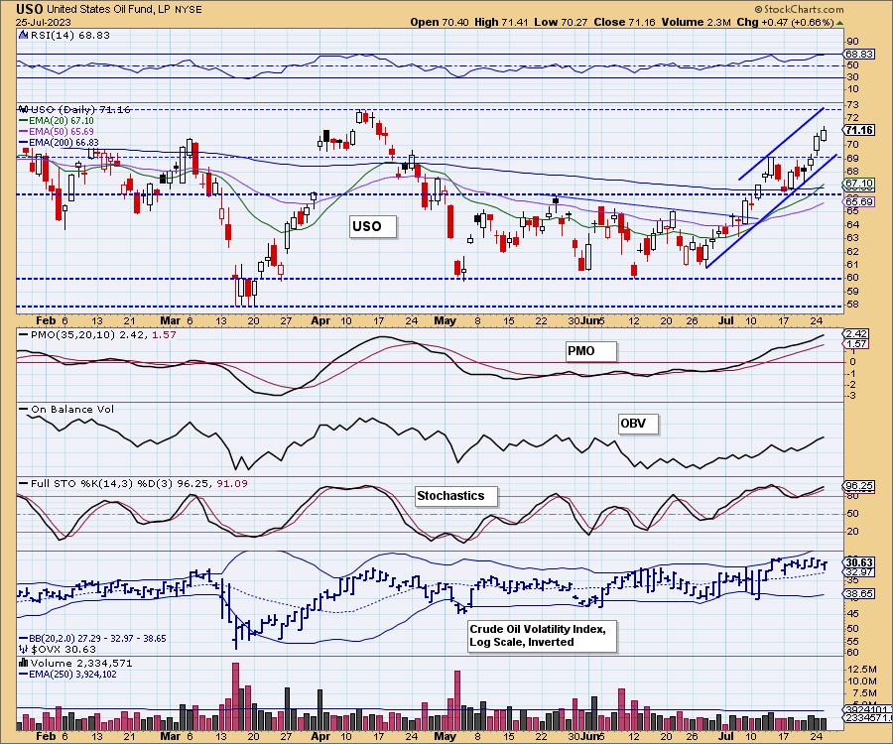This screenshot has height=744, width=893.
Task: Click the 2.42 PMO value tag on right
Action: pyautogui.click(x=855, y=333)
